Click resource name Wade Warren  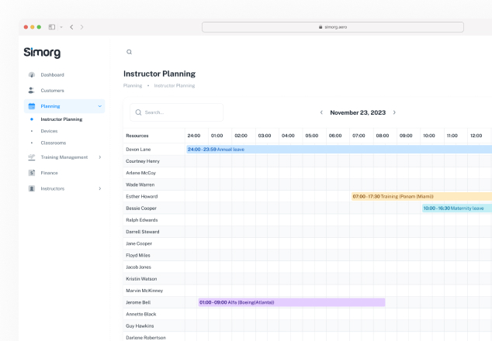(x=140, y=184)
